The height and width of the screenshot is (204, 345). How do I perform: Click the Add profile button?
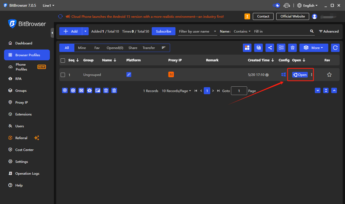point(71,31)
